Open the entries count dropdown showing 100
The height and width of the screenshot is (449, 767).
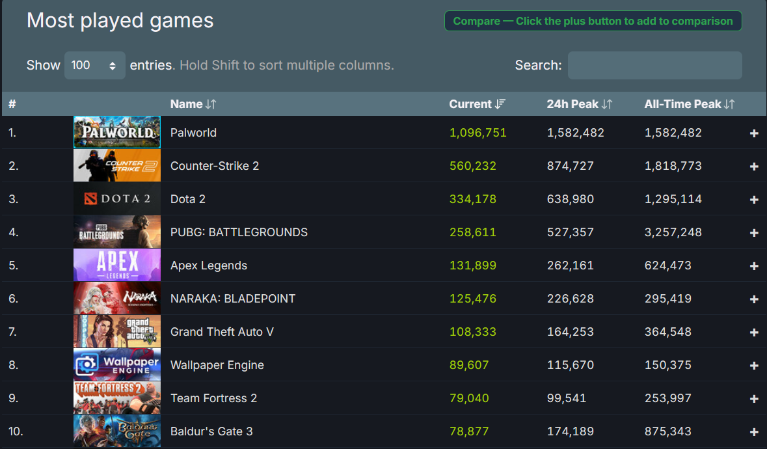(95, 65)
